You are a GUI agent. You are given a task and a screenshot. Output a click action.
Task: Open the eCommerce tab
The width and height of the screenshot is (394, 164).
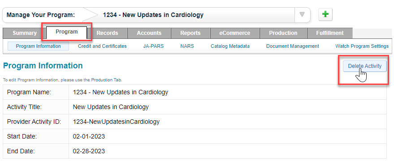pos(235,33)
